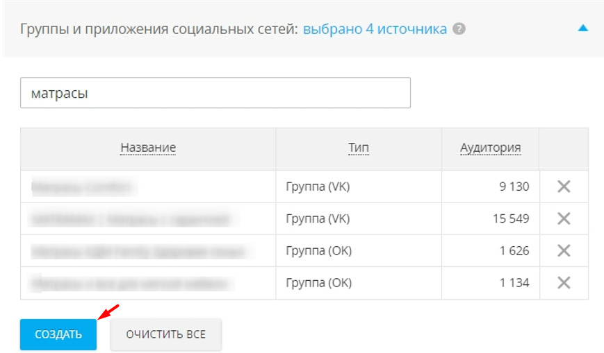Remove the group with 9 130 audience

[x=564, y=187]
